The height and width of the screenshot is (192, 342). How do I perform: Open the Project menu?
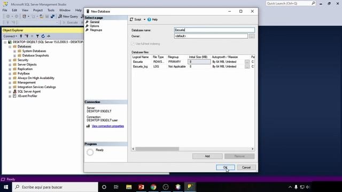[38, 10]
